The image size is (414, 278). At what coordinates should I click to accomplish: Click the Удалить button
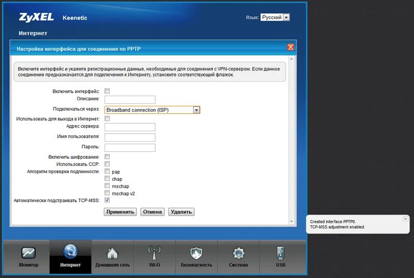tap(181, 212)
